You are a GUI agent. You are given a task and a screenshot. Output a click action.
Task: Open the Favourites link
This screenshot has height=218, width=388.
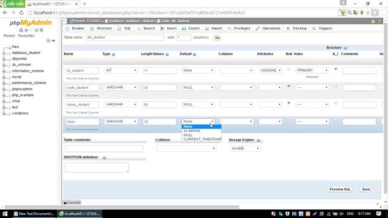tap(26, 36)
